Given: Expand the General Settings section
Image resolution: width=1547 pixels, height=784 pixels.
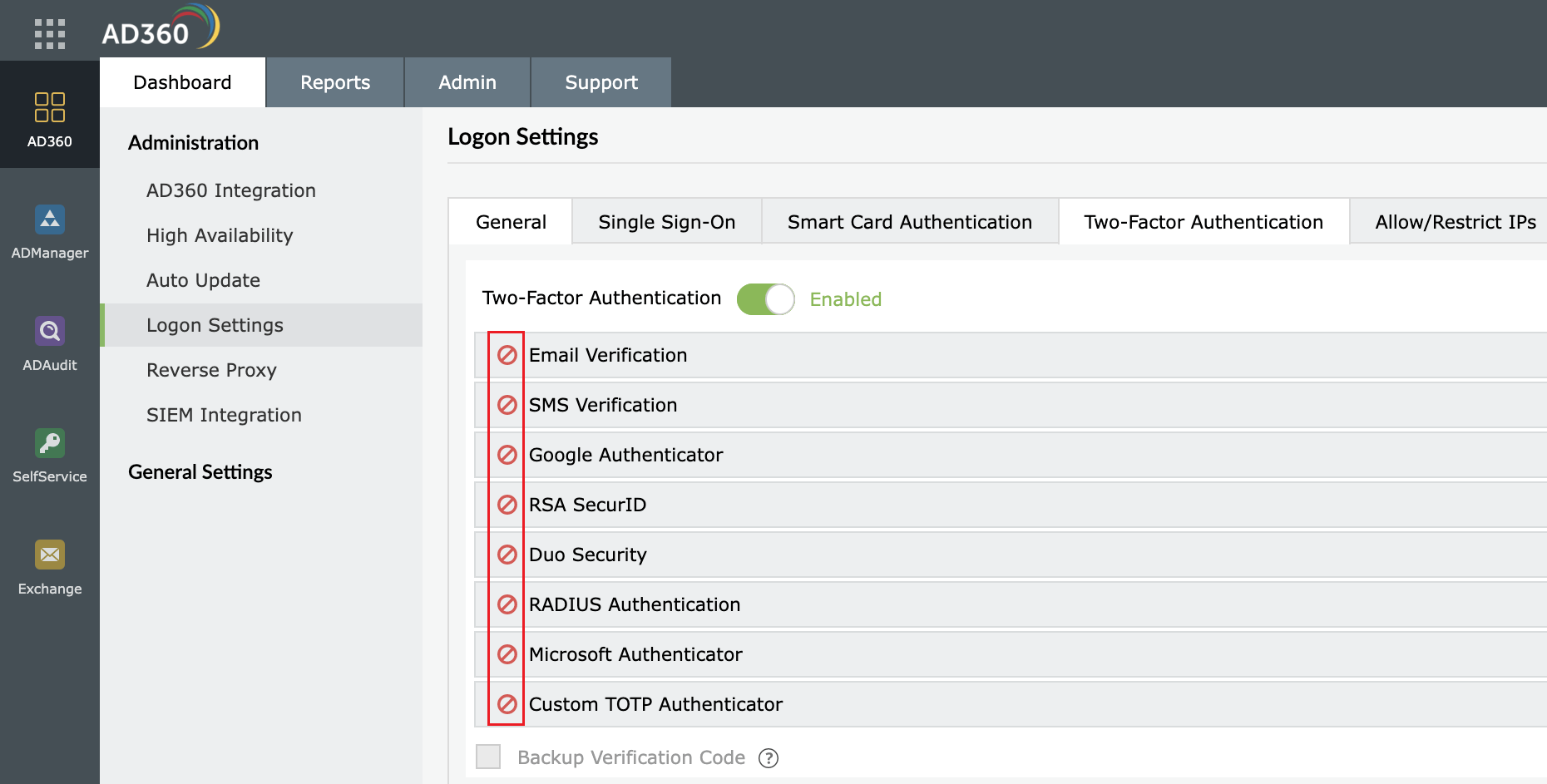Looking at the screenshot, I should (x=200, y=471).
